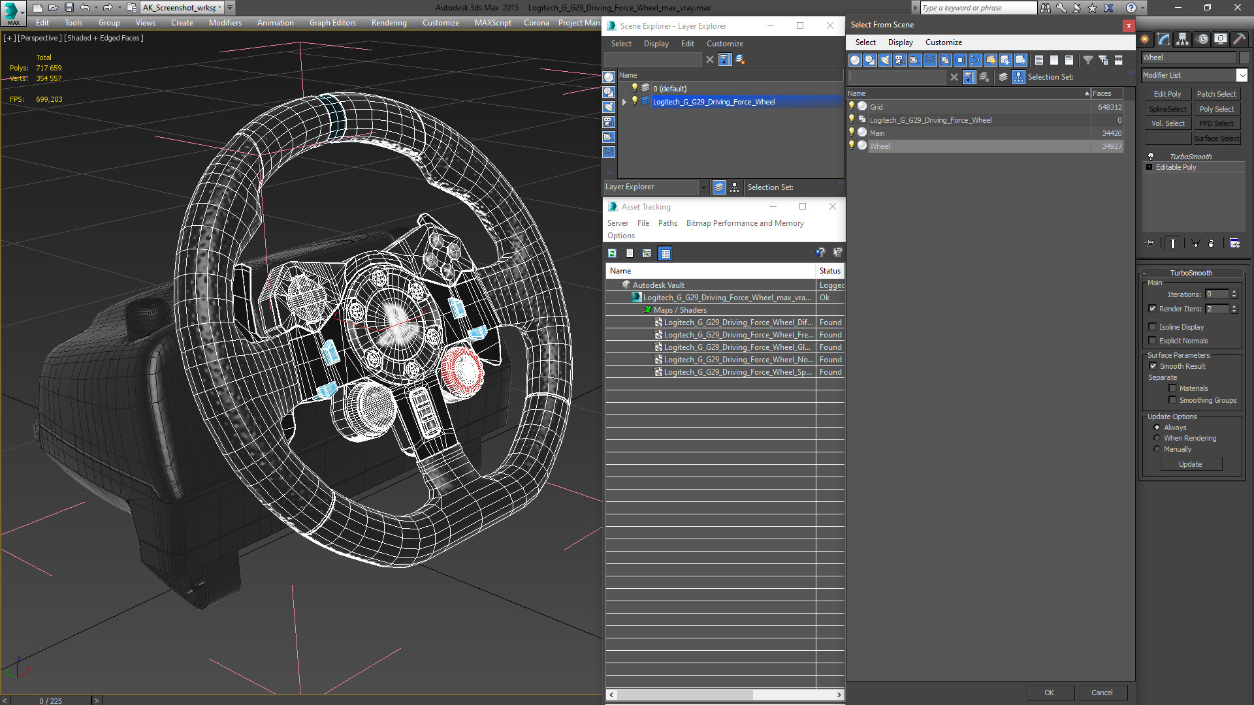Open the Motion command panel tab
This screenshot has width=1254, height=705.
[1202, 39]
